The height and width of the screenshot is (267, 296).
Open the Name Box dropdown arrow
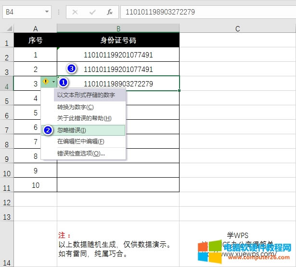click(x=47, y=12)
